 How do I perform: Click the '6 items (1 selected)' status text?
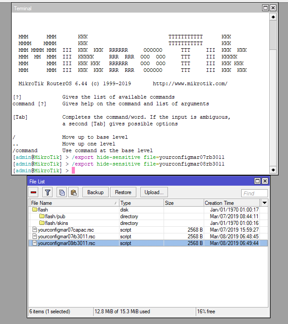coord(50,312)
